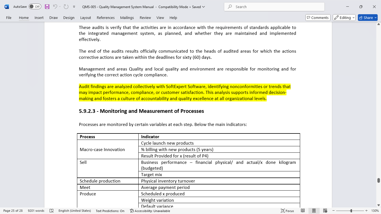Image resolution: width=381 pixels, height=214 pixels.
Task: Click Page 25 of 28 in status bar
Action: pyautogui.click(x=13, y=211)
